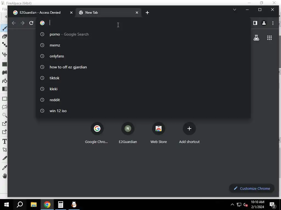Select the blob-shaped fill tool in FireAlpaca
Viewport: 281px width, 210px height.
4,72
